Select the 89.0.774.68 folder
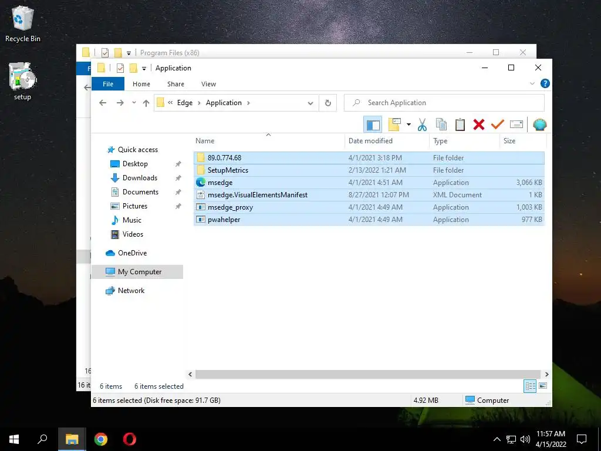The height and width of the screenshot is (451, 601). coord(369,157)
